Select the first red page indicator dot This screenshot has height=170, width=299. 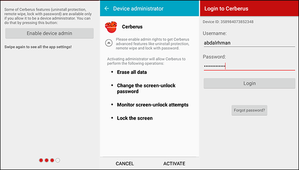click(x=41, y=160)
